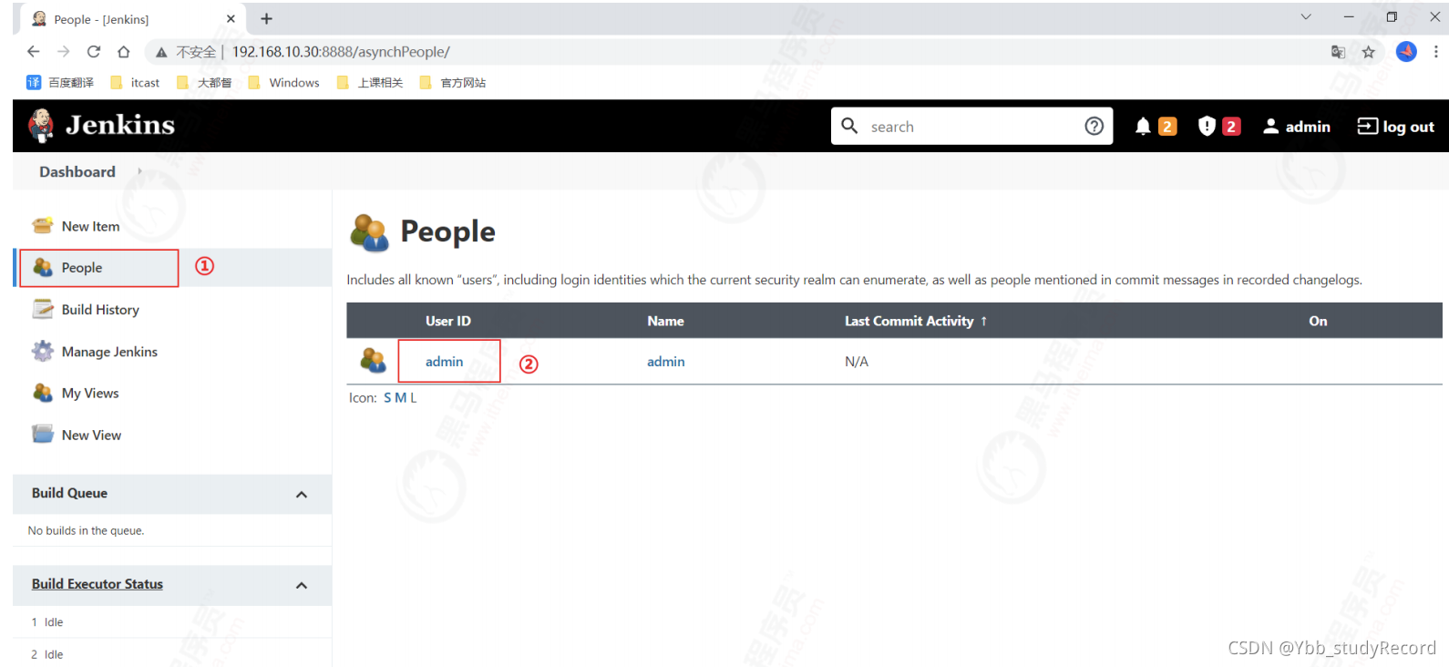Screen dimensions: 1449x667
Task: Open the security warnings shield icon
Action: (1207, 127)
